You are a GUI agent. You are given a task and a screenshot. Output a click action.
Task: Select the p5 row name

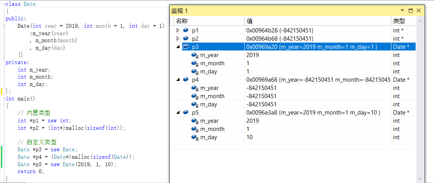pos(195,113)
